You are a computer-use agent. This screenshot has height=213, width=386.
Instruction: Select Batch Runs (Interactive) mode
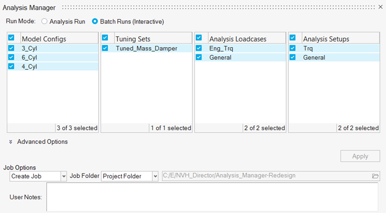(96, 21)
